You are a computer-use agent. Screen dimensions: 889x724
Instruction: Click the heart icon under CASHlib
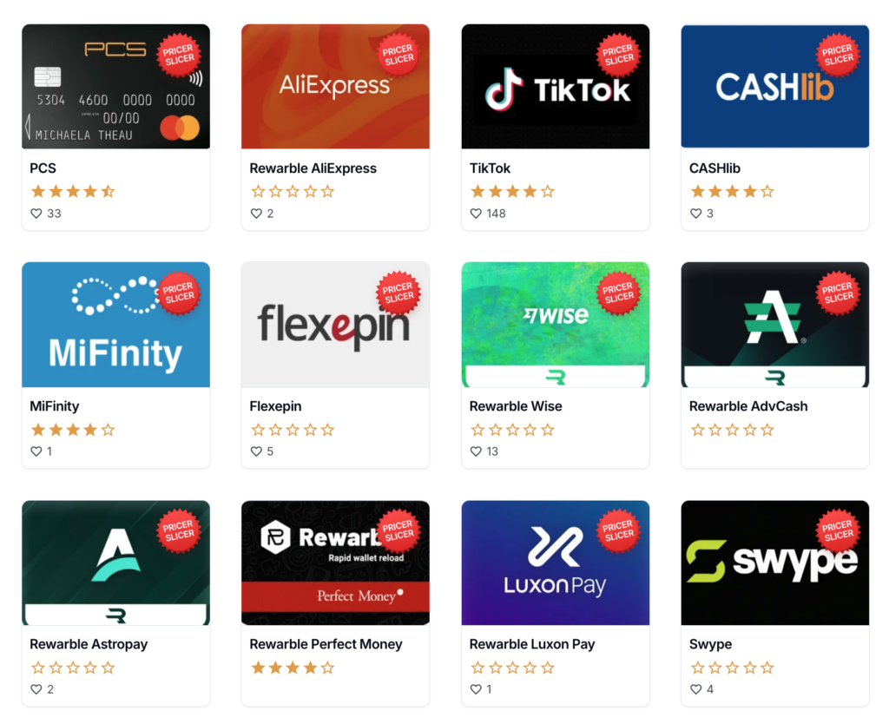[695, 214]
